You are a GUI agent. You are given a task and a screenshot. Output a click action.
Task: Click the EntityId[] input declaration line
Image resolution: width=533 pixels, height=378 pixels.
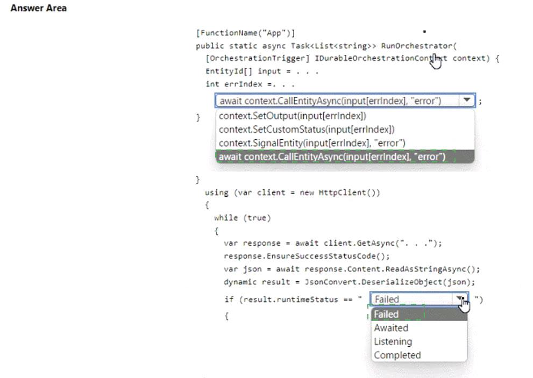pyautogui.click(x=261, y=72)
